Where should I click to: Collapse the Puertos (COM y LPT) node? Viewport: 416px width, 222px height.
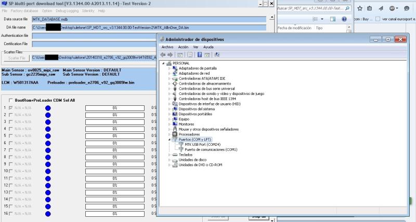tap(170, 140)
